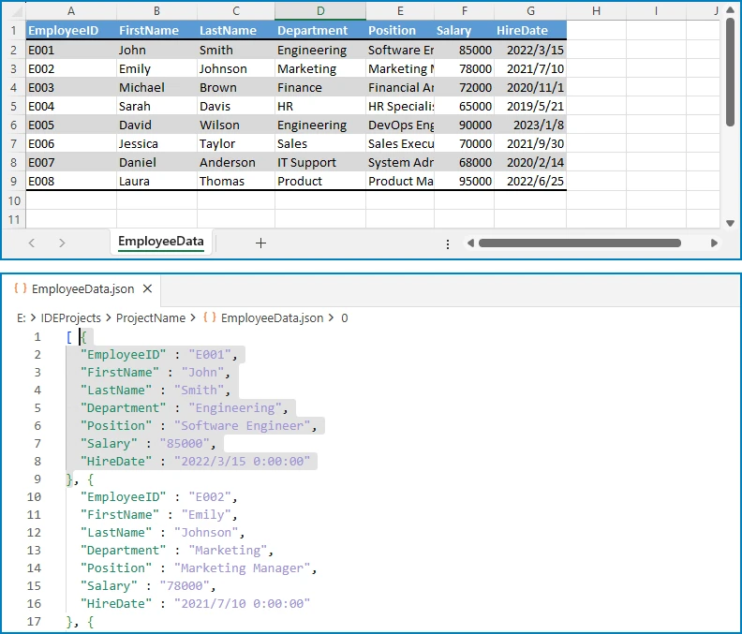Select cell containing Thomas
742x634 pixels.
[236, 182]
